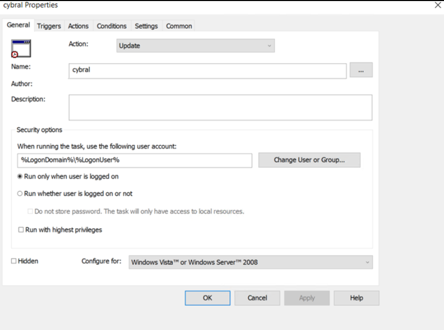
Task: Click the browse ellipsis button beside Name
Action: point(361,70)
